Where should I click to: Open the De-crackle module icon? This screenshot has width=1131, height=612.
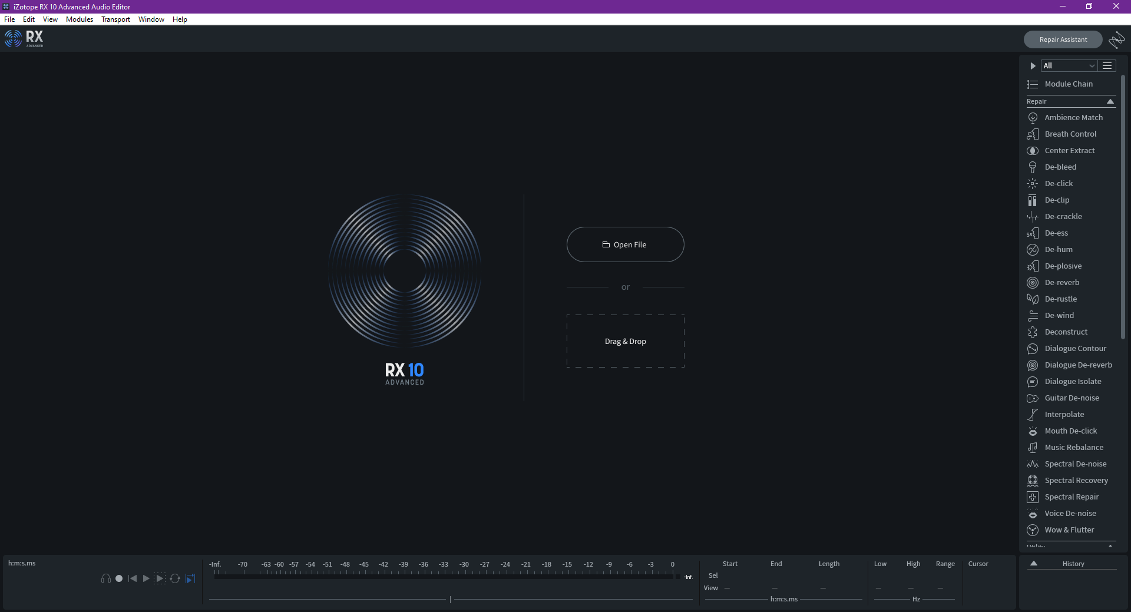click(x=1033, y=217)
